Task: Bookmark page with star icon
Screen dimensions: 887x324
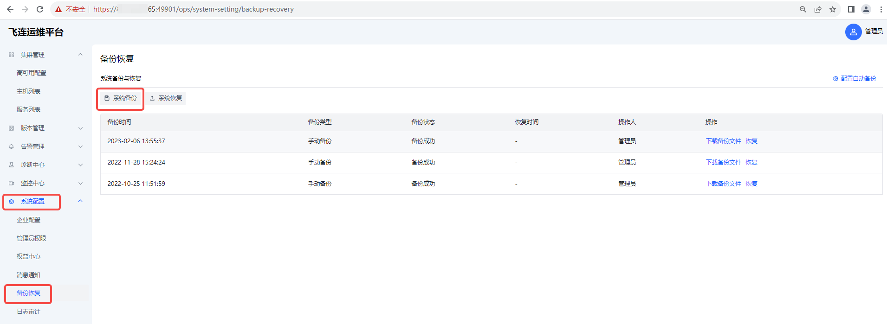Action: 833,9
